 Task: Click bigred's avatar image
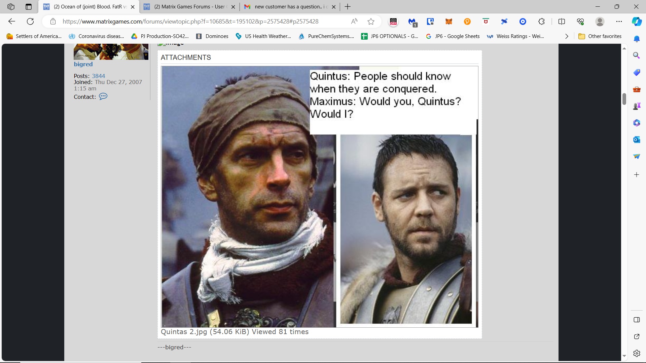click(111, 52)
